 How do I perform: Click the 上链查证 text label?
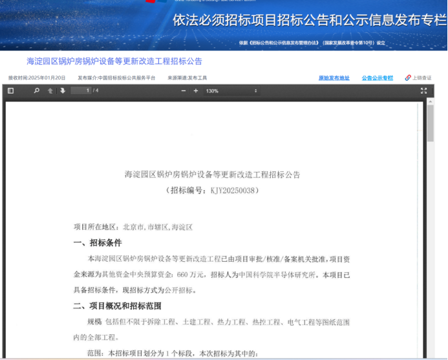coord(422,78)
